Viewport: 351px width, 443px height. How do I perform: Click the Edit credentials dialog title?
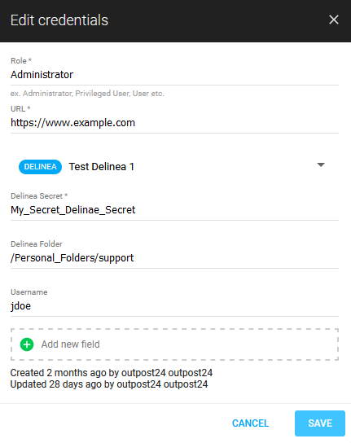coord(59,20)
